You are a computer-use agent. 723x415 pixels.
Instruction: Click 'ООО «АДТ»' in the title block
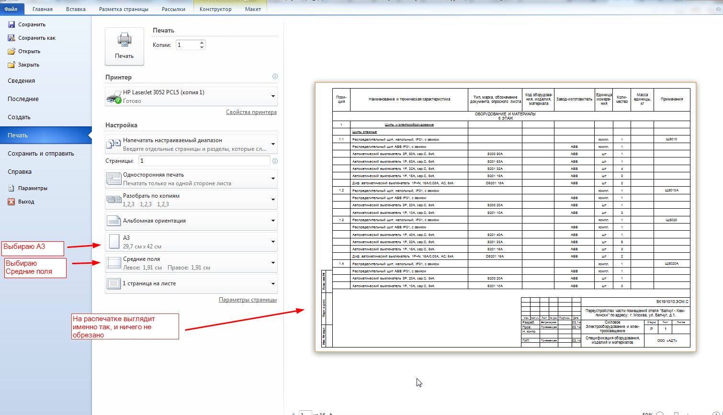coord(667,340)
